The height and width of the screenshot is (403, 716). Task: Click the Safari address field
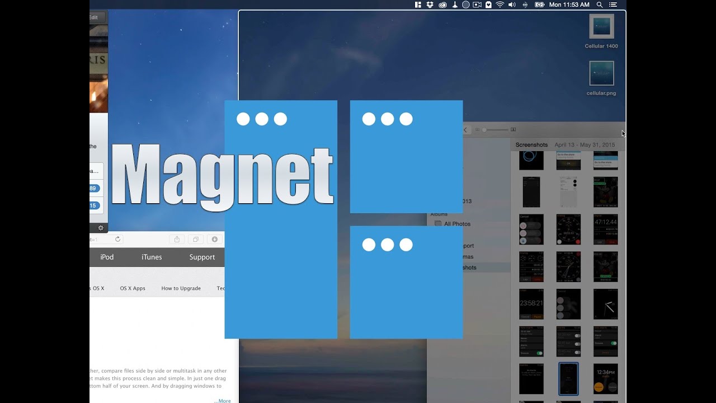coord(106,239)
